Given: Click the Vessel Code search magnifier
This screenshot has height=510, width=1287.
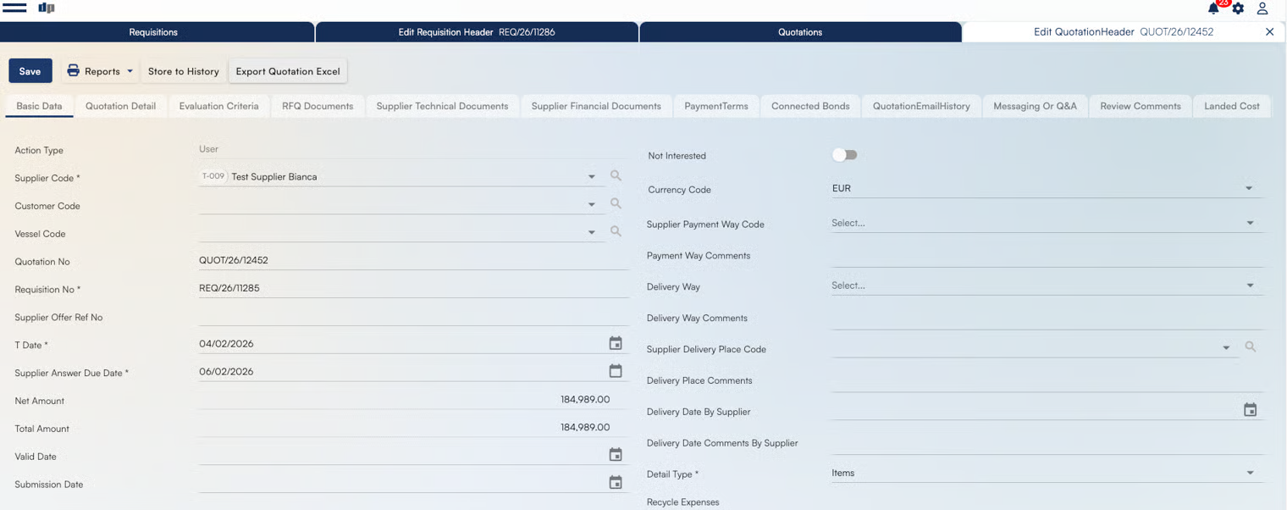Looking at the screenshot, I should [616, 231].
